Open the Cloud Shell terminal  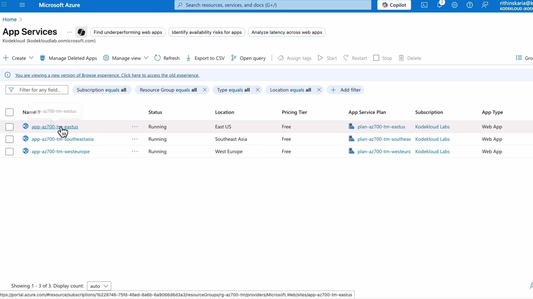coord(424,5)
